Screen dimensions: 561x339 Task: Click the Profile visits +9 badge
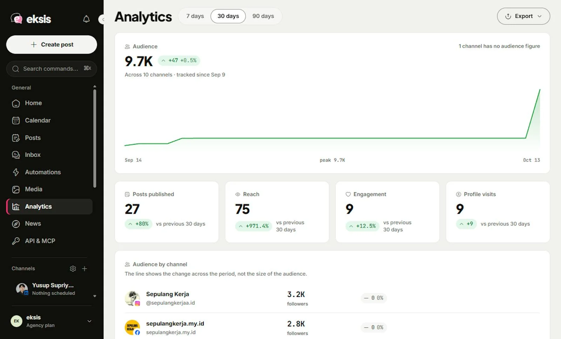[x=466, y=224]
